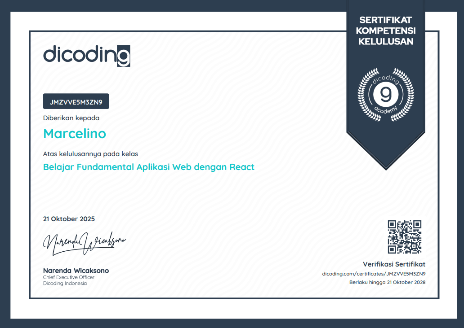
Task: Click the curved 'academy' text in emblem
Action: tap(386, 110)
